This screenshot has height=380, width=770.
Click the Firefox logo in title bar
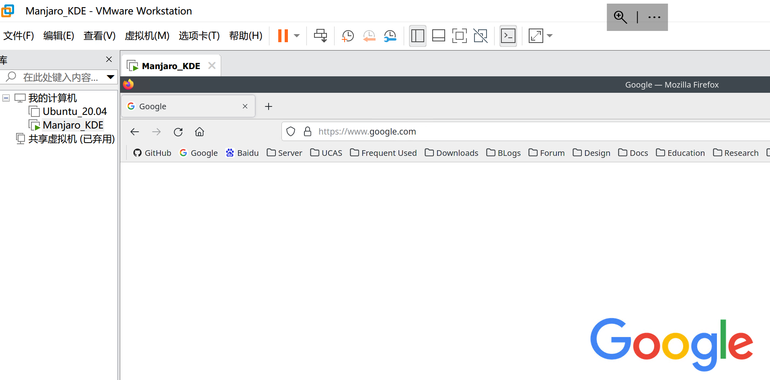[128, 84]
